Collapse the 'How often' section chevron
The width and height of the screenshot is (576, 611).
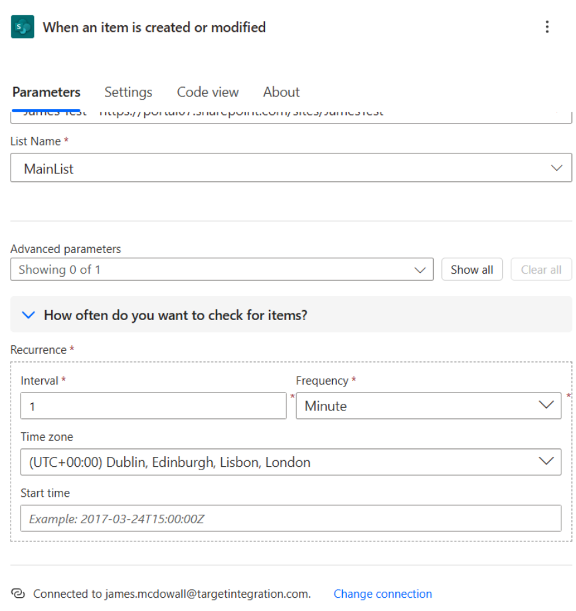(28, 315)
